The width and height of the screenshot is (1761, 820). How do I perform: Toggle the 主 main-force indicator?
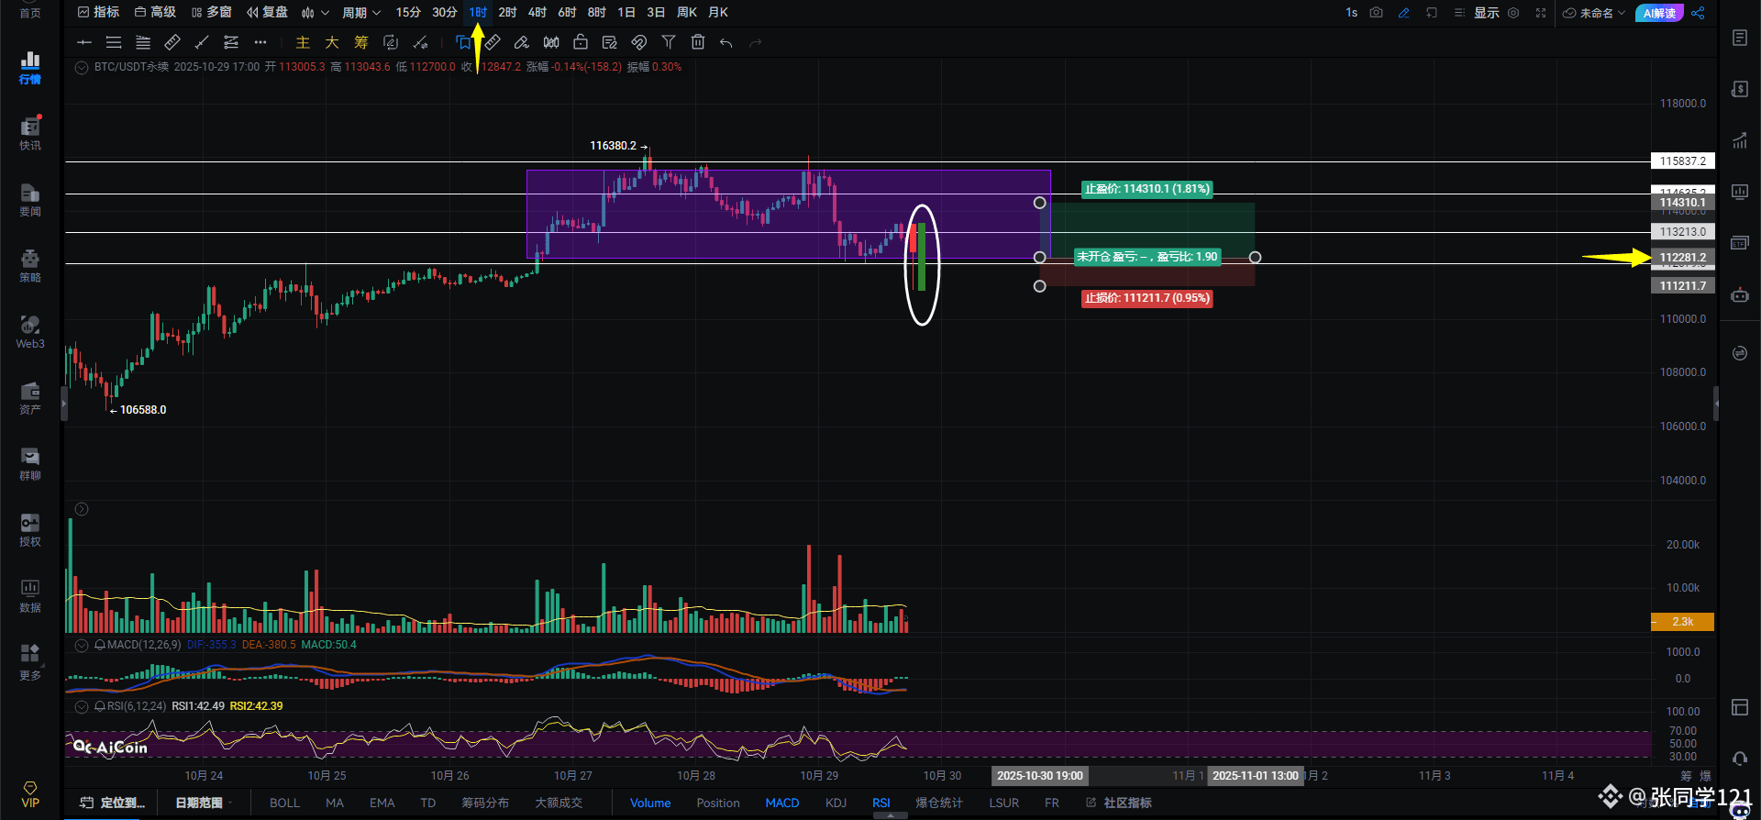(303, 42)
